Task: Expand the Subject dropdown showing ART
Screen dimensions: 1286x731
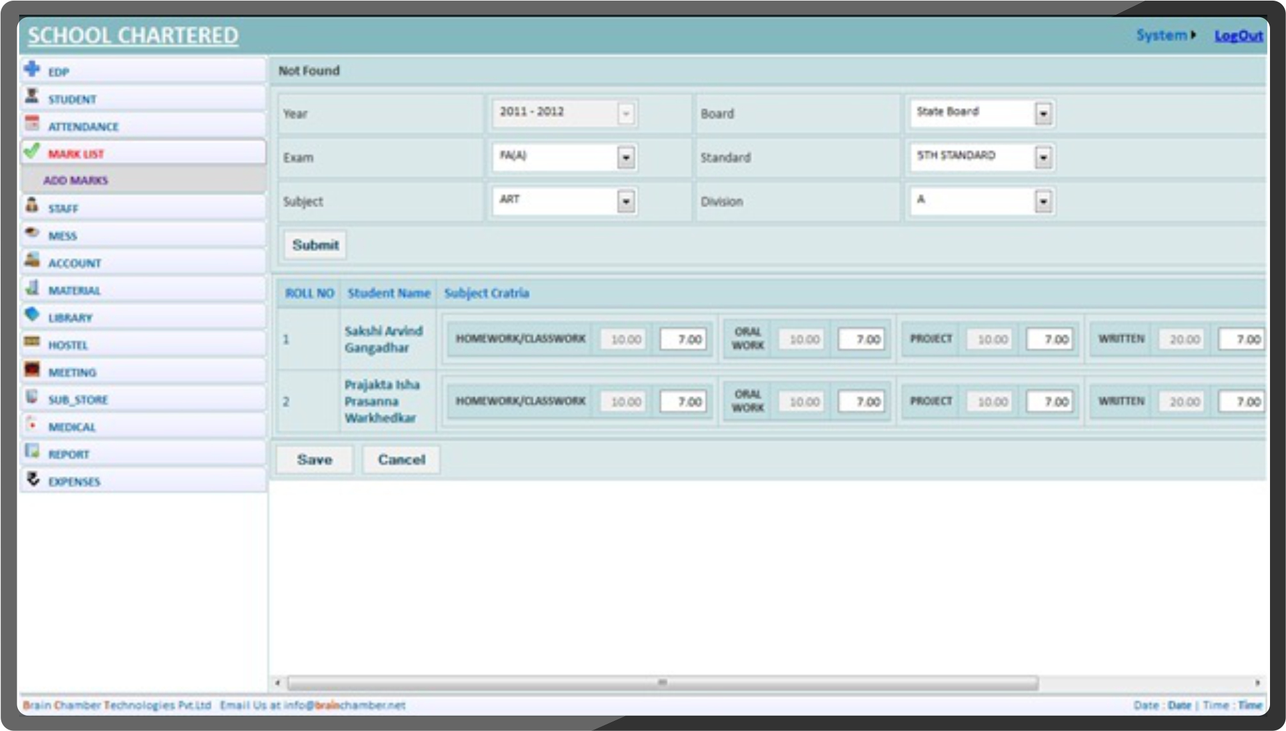Action: [626, 202]
